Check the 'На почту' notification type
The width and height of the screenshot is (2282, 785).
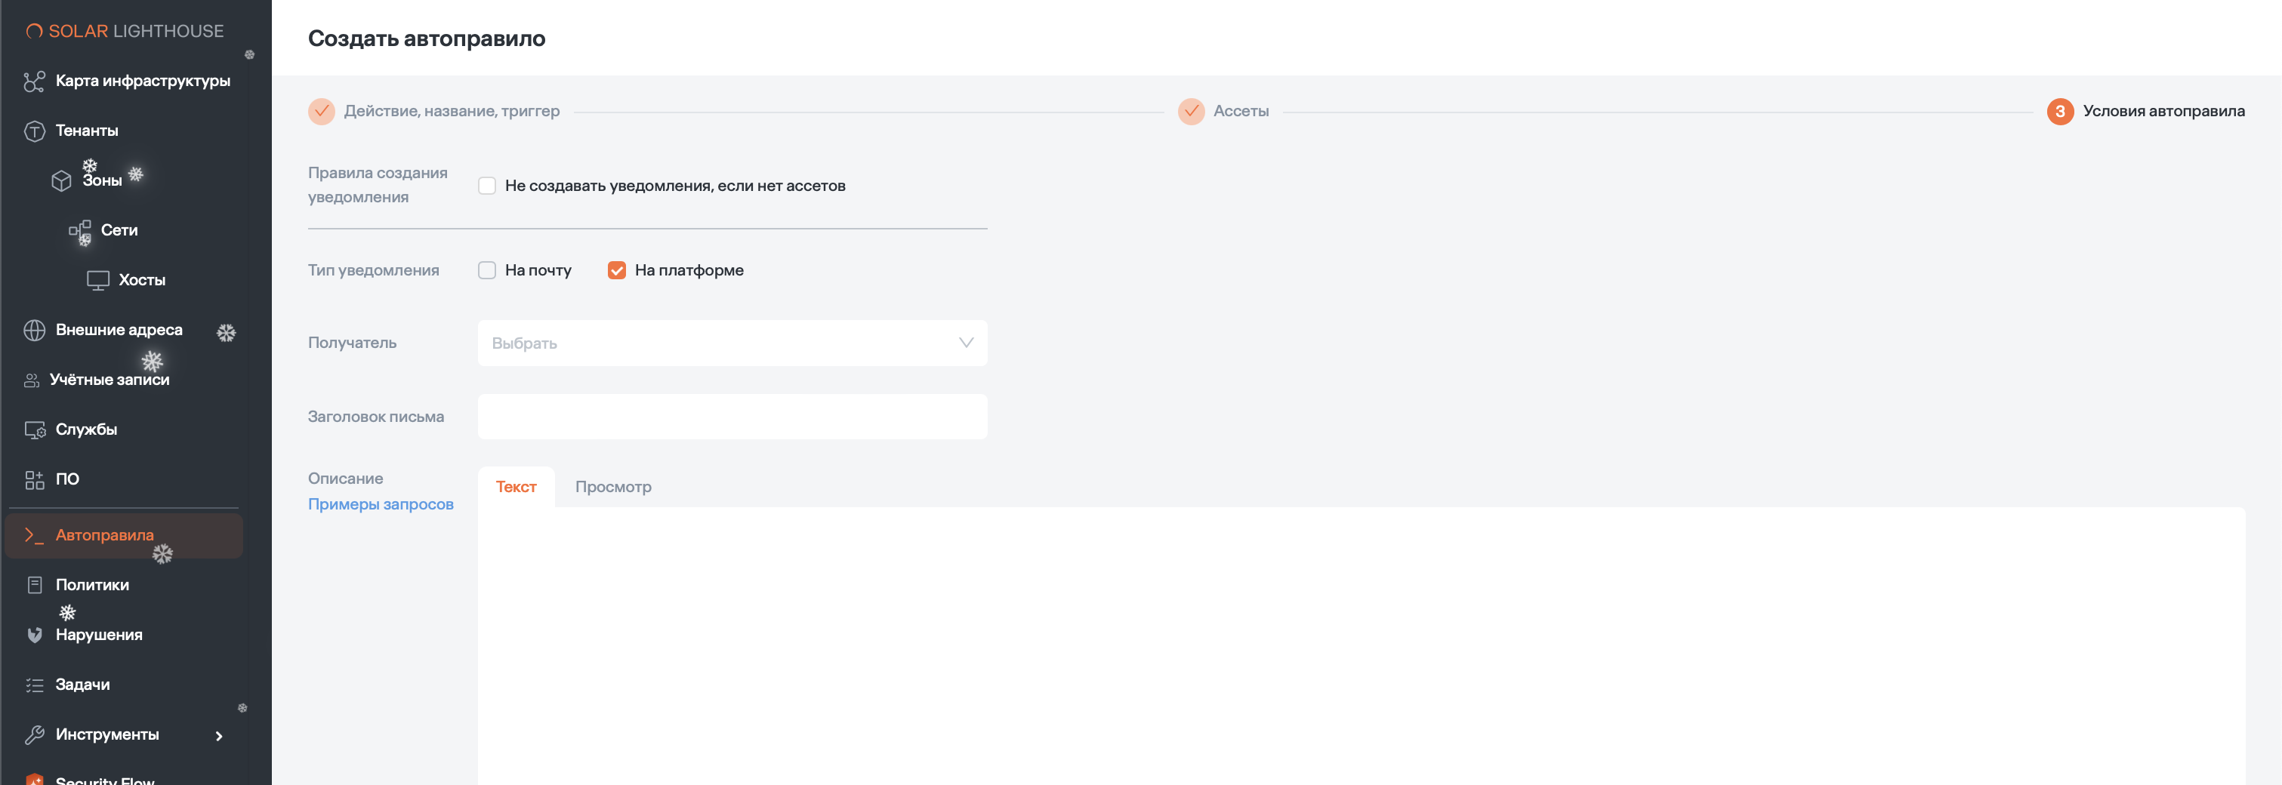pyautogui.click(x=486, y=271)
